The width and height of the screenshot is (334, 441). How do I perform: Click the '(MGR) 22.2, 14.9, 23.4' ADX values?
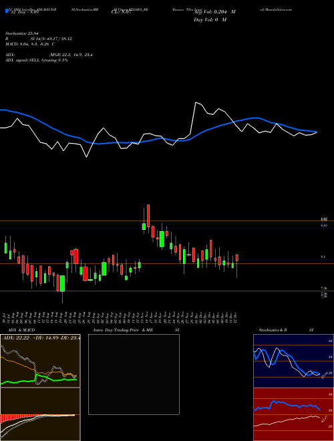[x=71, y=55]
